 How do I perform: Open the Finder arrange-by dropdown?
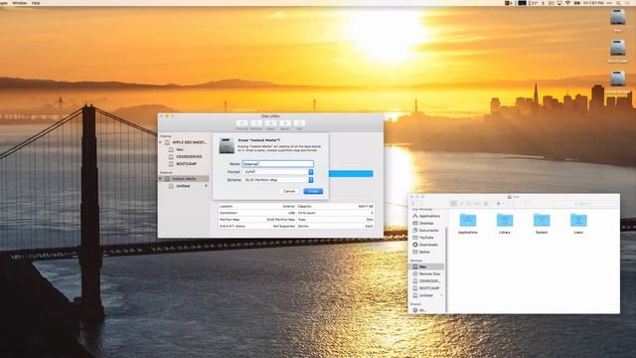(x=487, y=203)
